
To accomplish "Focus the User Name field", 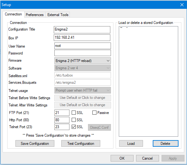I will pos(83,46).
